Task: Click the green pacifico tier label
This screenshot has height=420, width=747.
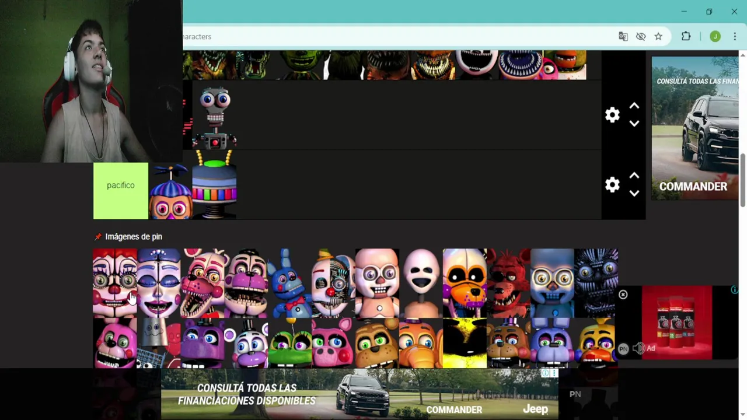Action: tap(121, 191)
